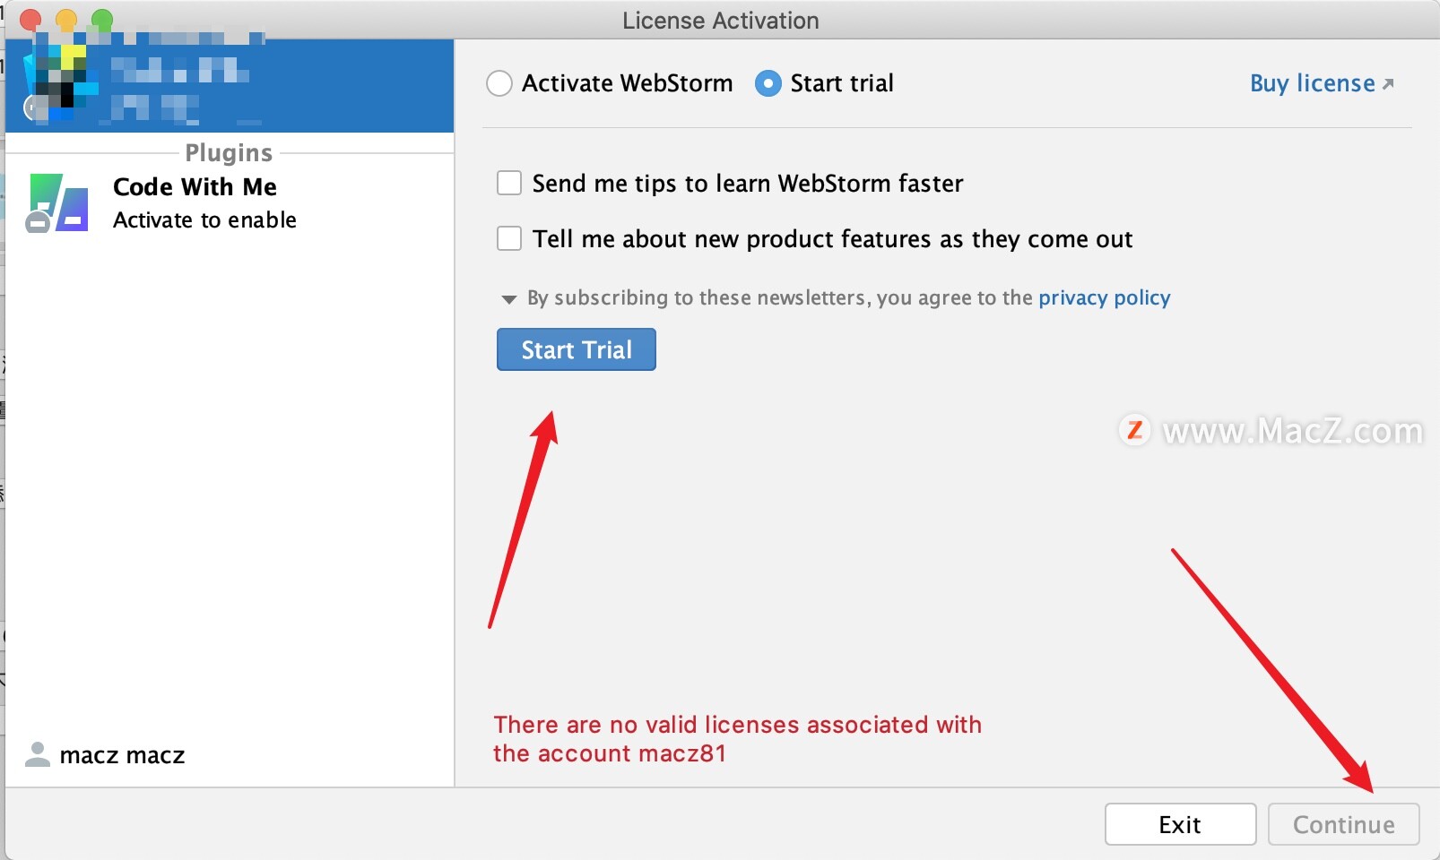The height and width of the screenshot is (860, 1440).
Task: Open the Buy license link
Action: [1312, 84]
